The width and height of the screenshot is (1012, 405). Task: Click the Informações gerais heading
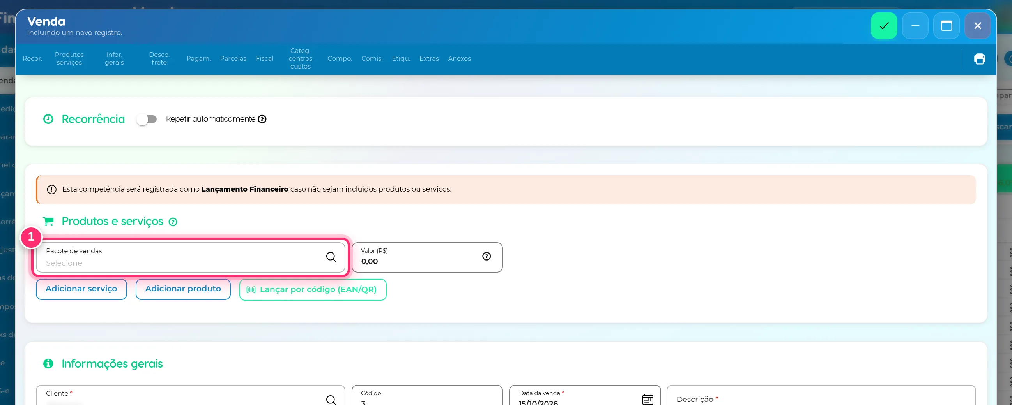pos(112,364)
